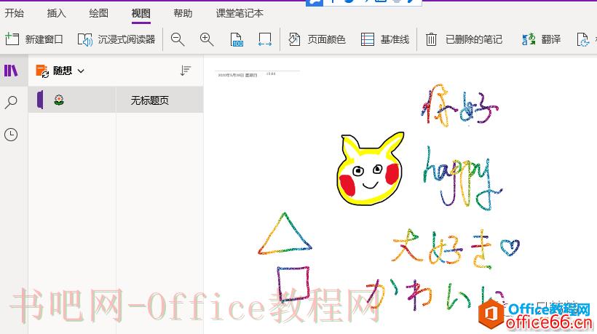Fit page width icon
Image resolution: width=597 pixels, height=334 pixels.
tap(264, 39)
